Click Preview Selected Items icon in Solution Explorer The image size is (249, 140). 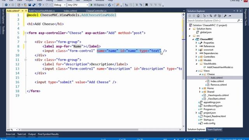tap(230, 16)
